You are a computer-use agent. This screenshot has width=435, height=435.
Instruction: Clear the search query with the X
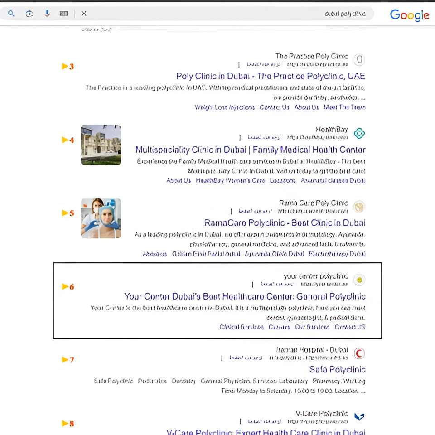pos(84,13)
